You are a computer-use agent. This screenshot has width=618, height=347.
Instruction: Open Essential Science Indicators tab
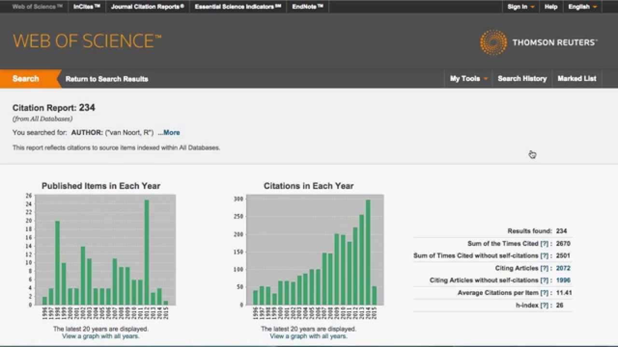pyautogui.click(x=238, y=7)
